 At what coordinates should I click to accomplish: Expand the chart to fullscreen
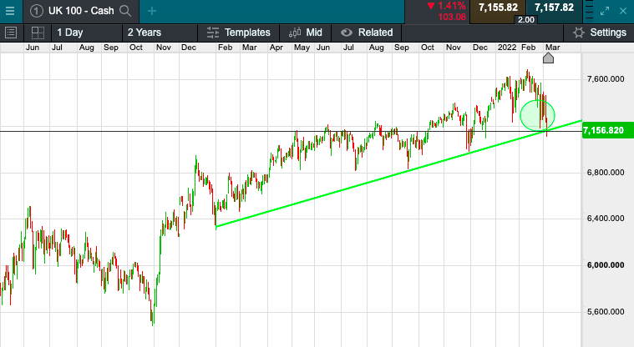[606, 11]
